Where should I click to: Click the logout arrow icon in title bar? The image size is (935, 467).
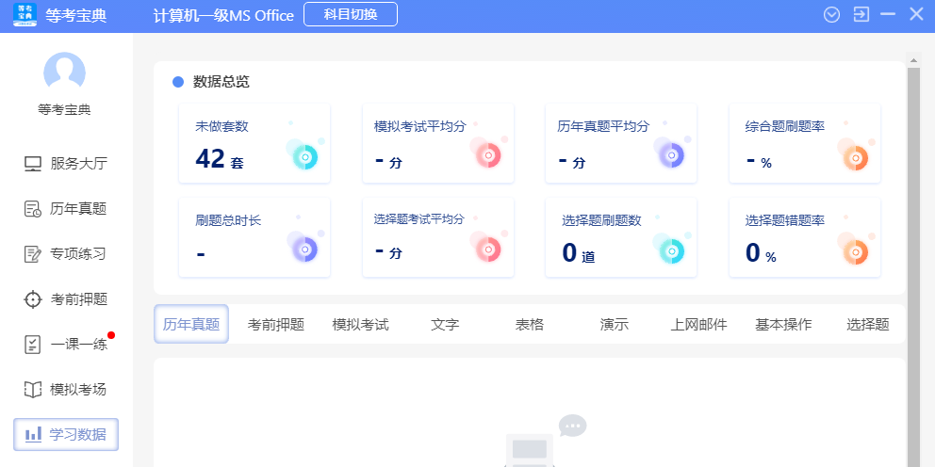coord(861,14)
